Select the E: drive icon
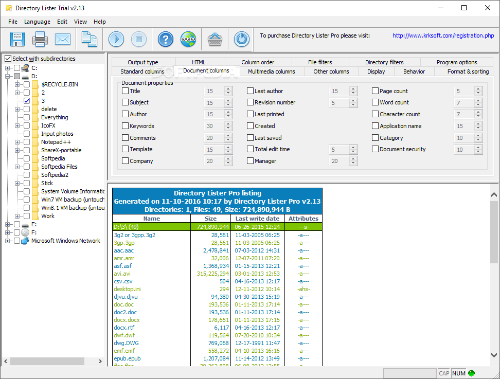Screen dimensions: 500x379 pyautogui.click(x=25, y=224)
